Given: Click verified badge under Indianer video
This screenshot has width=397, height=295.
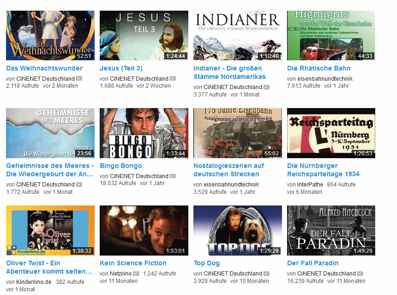Looking at the screenshot, I should tap(266, 87).
